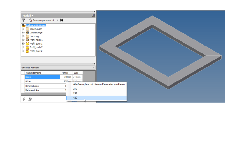
Task: Click the Parametername column header
Action: pyautogui.click(x=42, y=73)
